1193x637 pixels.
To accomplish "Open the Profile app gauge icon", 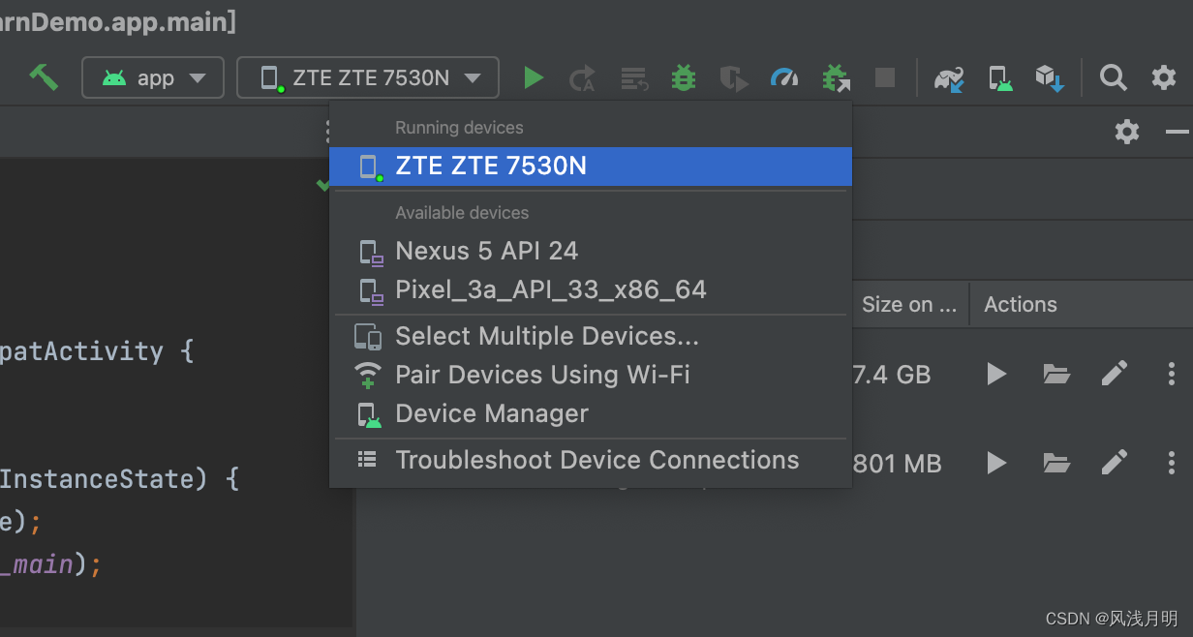I will coord(784,77).
